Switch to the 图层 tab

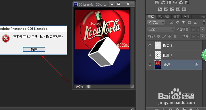coord(151,17)
